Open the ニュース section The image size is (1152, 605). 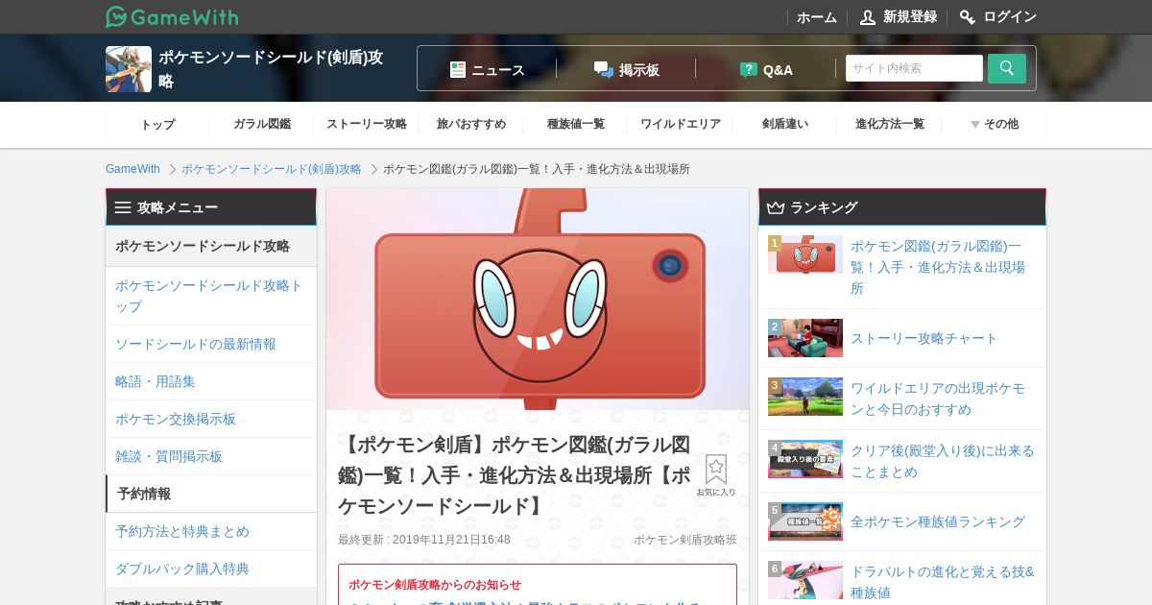pyautogui.click(x=498, y=70)
